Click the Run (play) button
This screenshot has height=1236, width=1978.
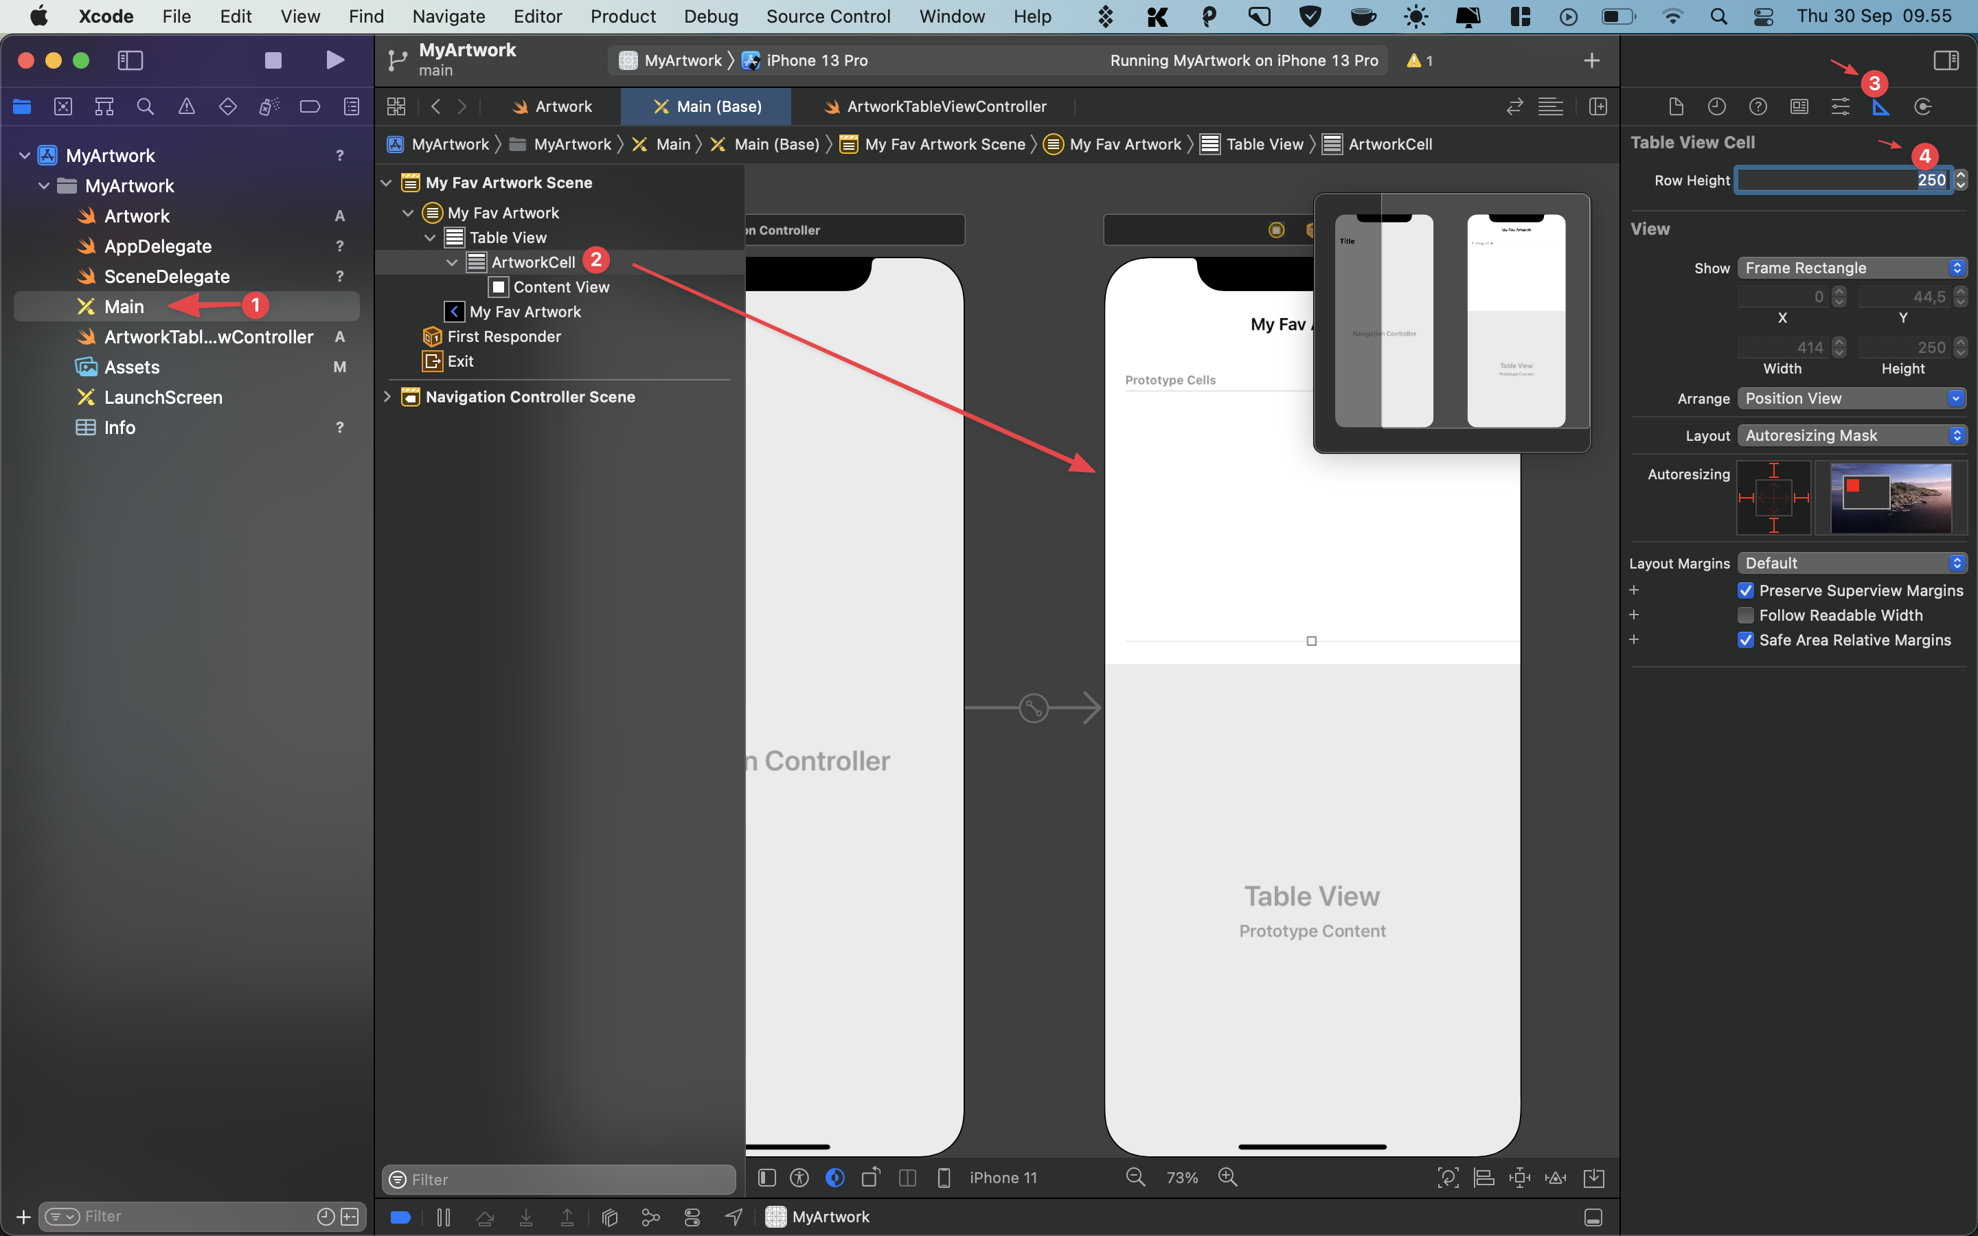tap(334, 60)
